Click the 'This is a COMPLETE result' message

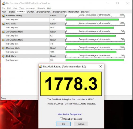(71, 104)
